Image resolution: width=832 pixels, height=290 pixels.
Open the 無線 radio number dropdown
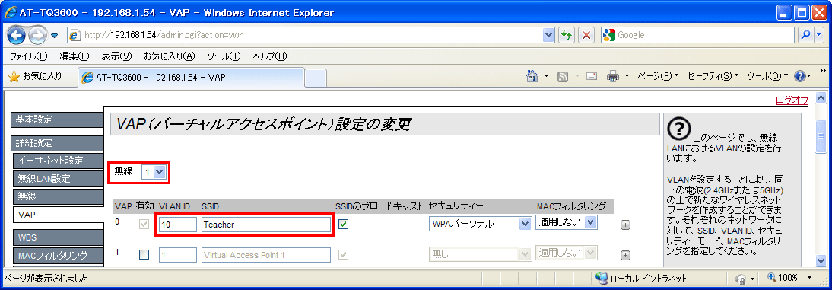coord(154,172)
